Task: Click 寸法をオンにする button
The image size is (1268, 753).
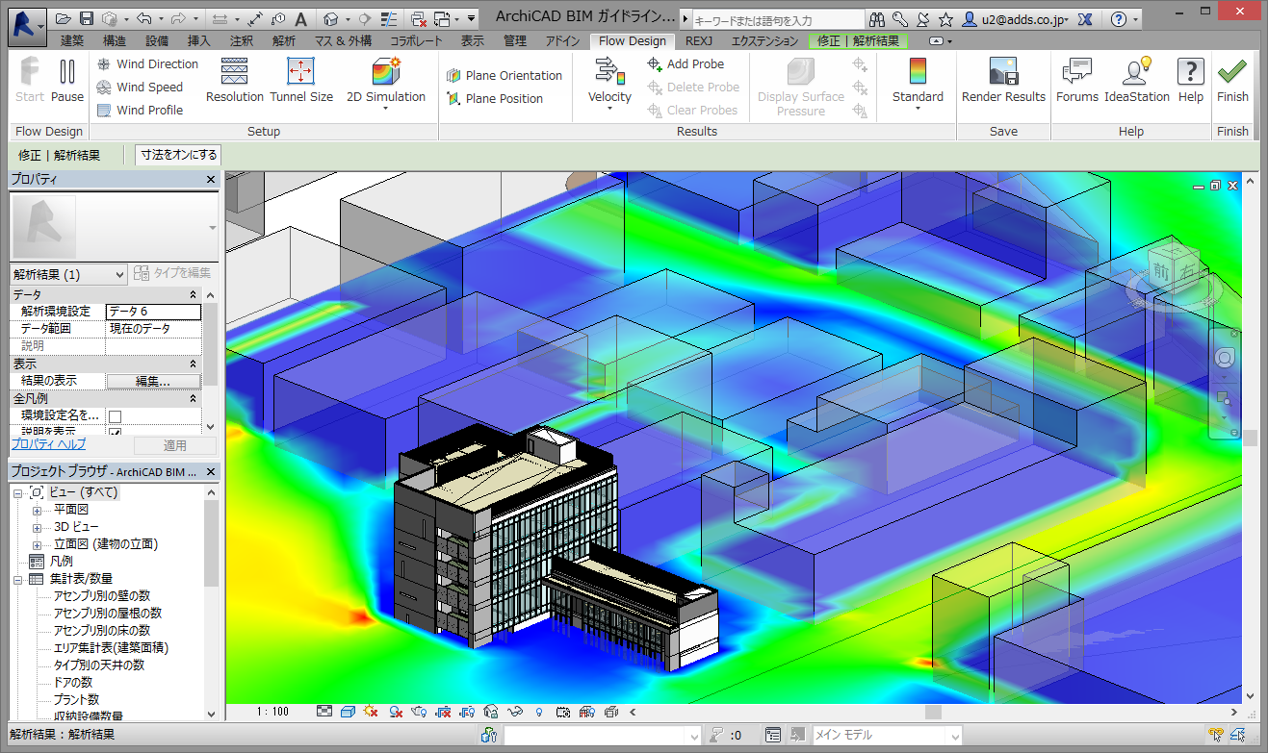Action: click(x=179, y=155)
